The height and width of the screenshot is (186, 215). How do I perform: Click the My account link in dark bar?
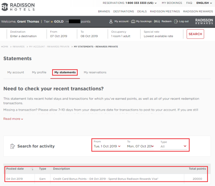(122, 21)
